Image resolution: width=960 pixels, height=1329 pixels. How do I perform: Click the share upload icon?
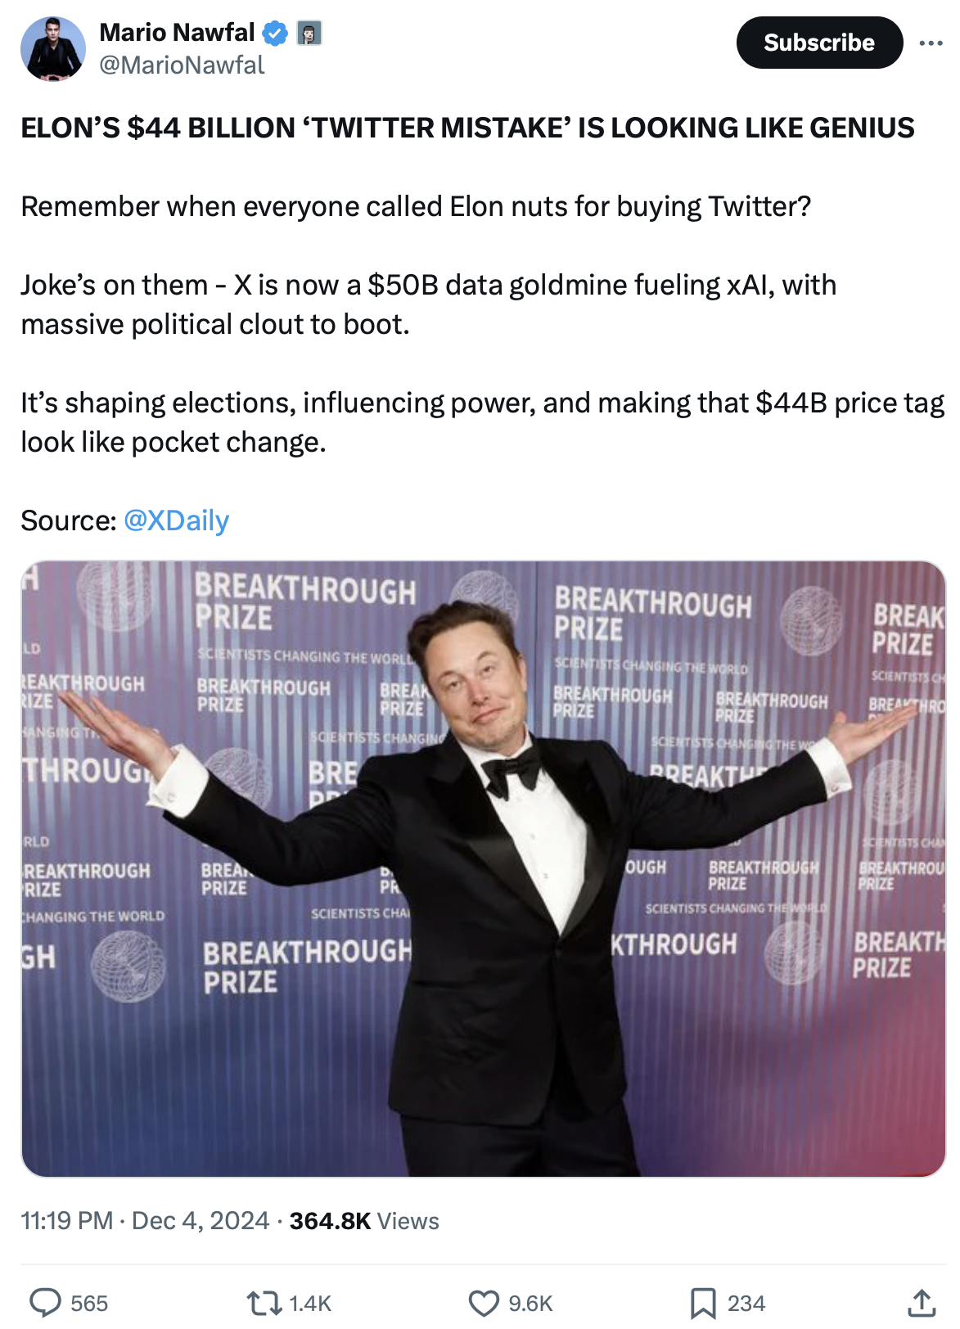(922, 1302)
